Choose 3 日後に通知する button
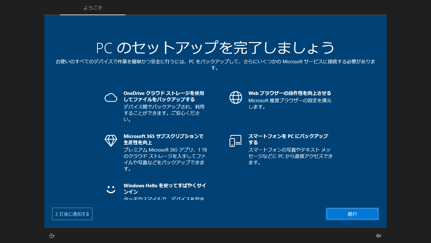 [72, 214]
